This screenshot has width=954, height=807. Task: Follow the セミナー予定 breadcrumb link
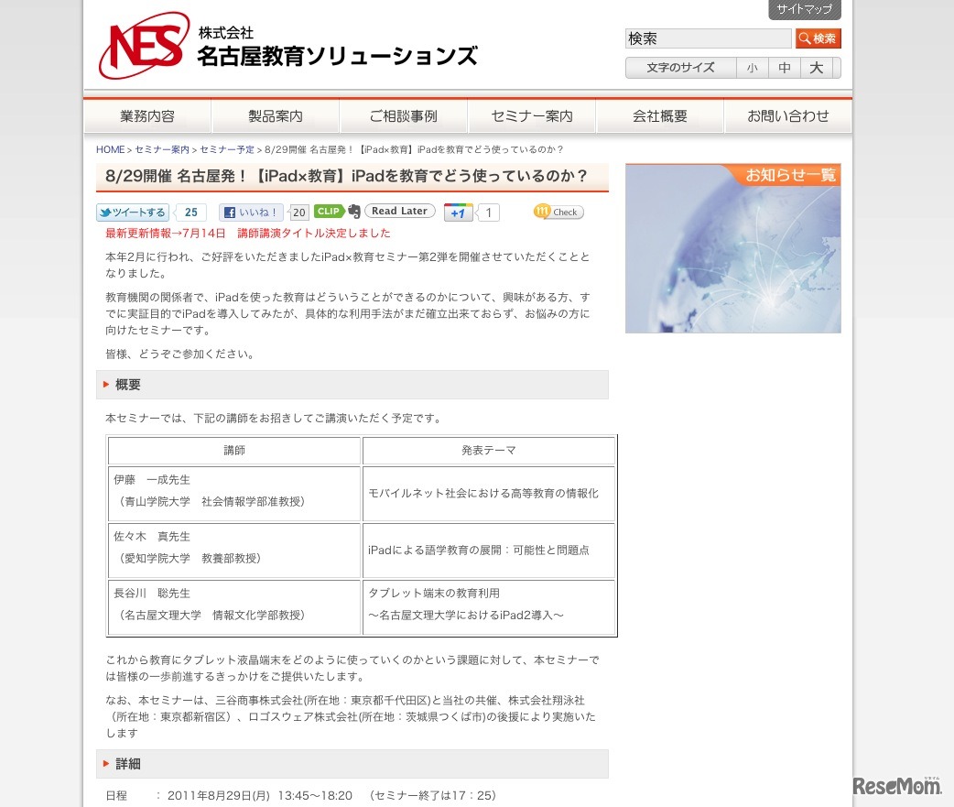click(x=227, y=149)
